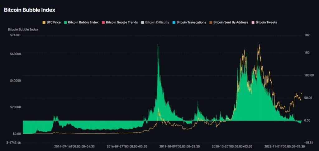The image size is (319, 151).
Task: Click the $74301 y-axis label
Action: (16, 35)
